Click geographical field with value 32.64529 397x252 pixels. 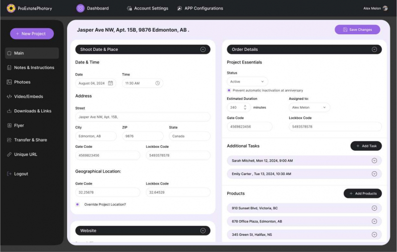pos(178,193)
